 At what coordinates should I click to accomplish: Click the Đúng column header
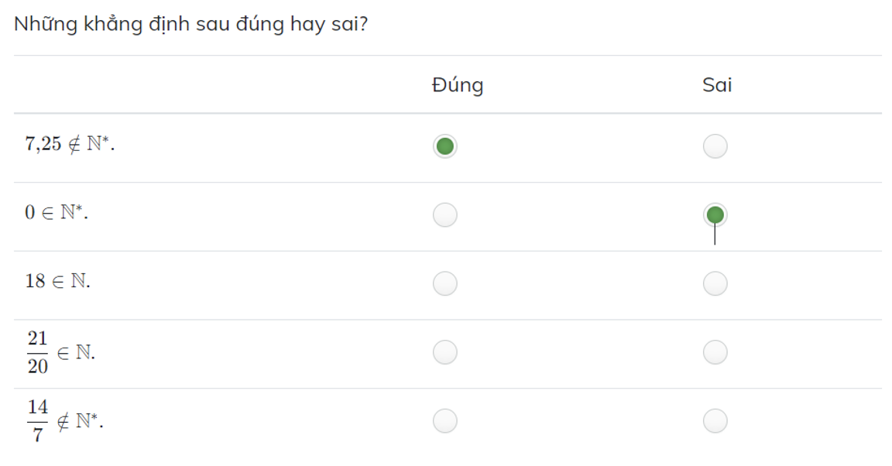458,85
